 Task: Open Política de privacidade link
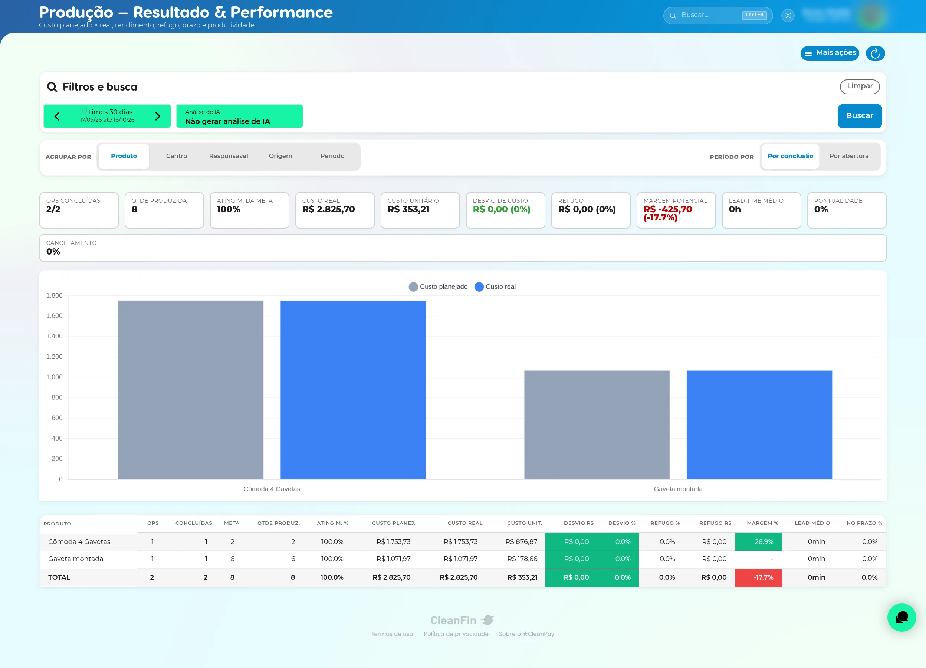point(456,634)
